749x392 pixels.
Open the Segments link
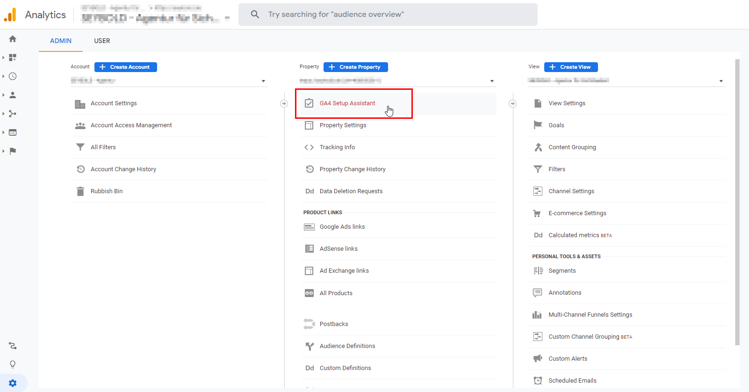pos(562,271)
